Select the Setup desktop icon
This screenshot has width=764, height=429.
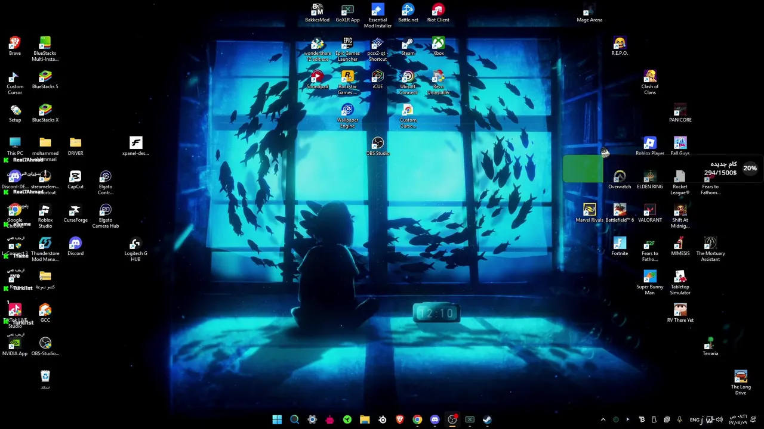click(15, 113)
